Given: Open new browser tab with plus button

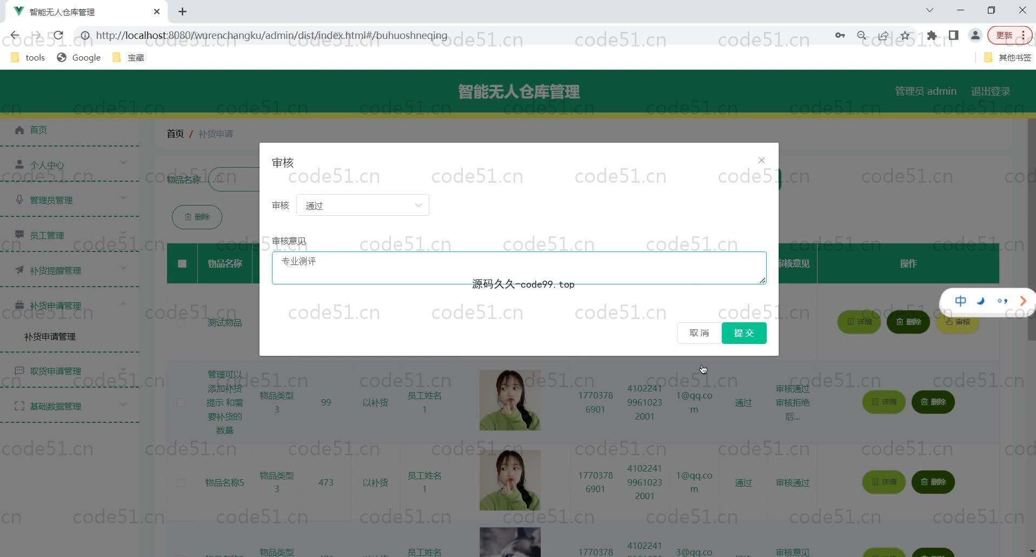Looking at the screenshot, I should pos(183,11).
